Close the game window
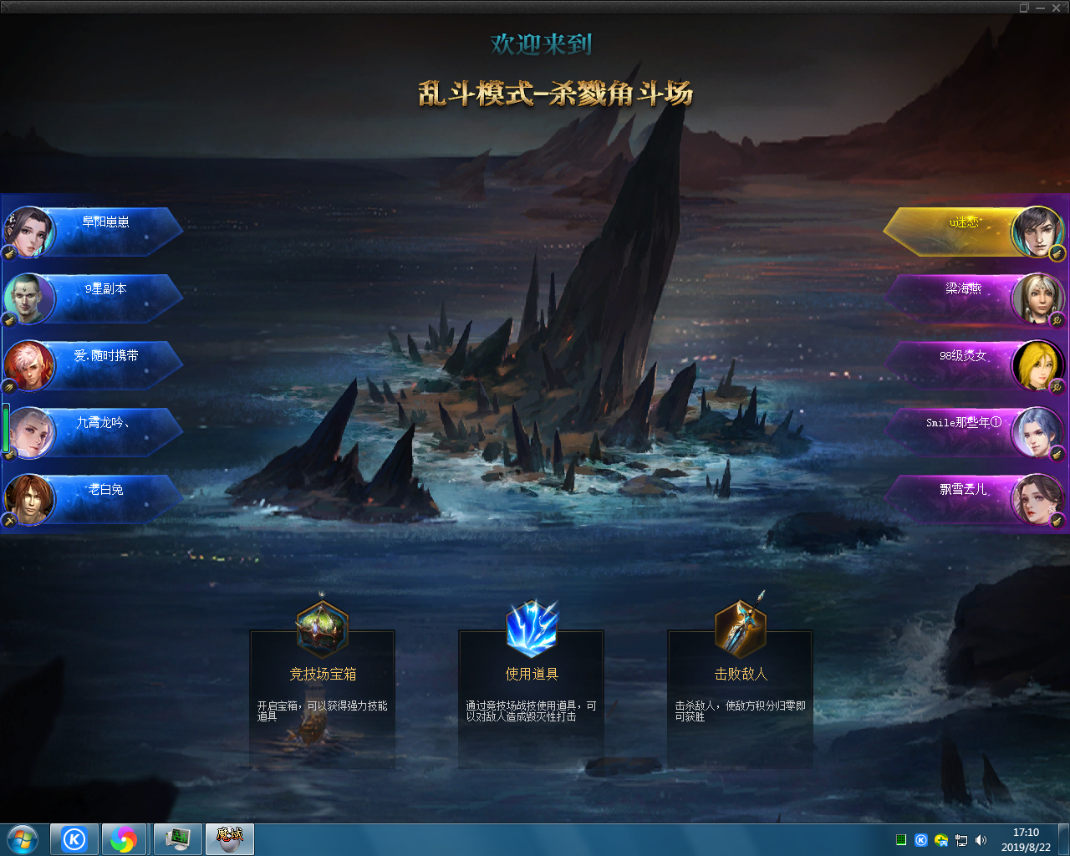Viewport: 1070px width, 856px height. [x=1057, y=8]
